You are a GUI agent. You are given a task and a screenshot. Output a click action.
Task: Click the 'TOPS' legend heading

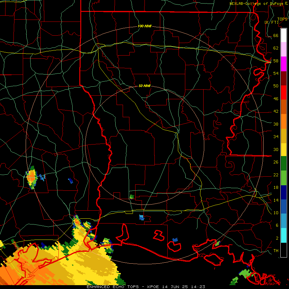tap(282, 19)
